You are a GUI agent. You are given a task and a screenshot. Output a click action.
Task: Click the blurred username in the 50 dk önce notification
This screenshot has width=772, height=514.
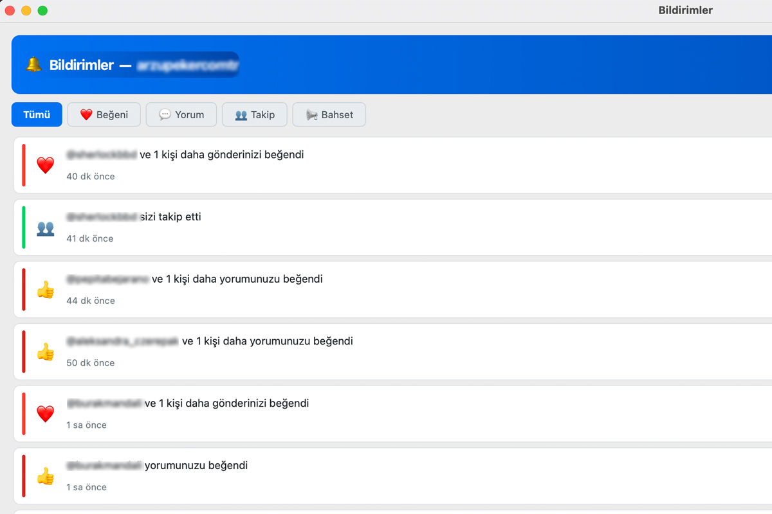click(123, 342)
